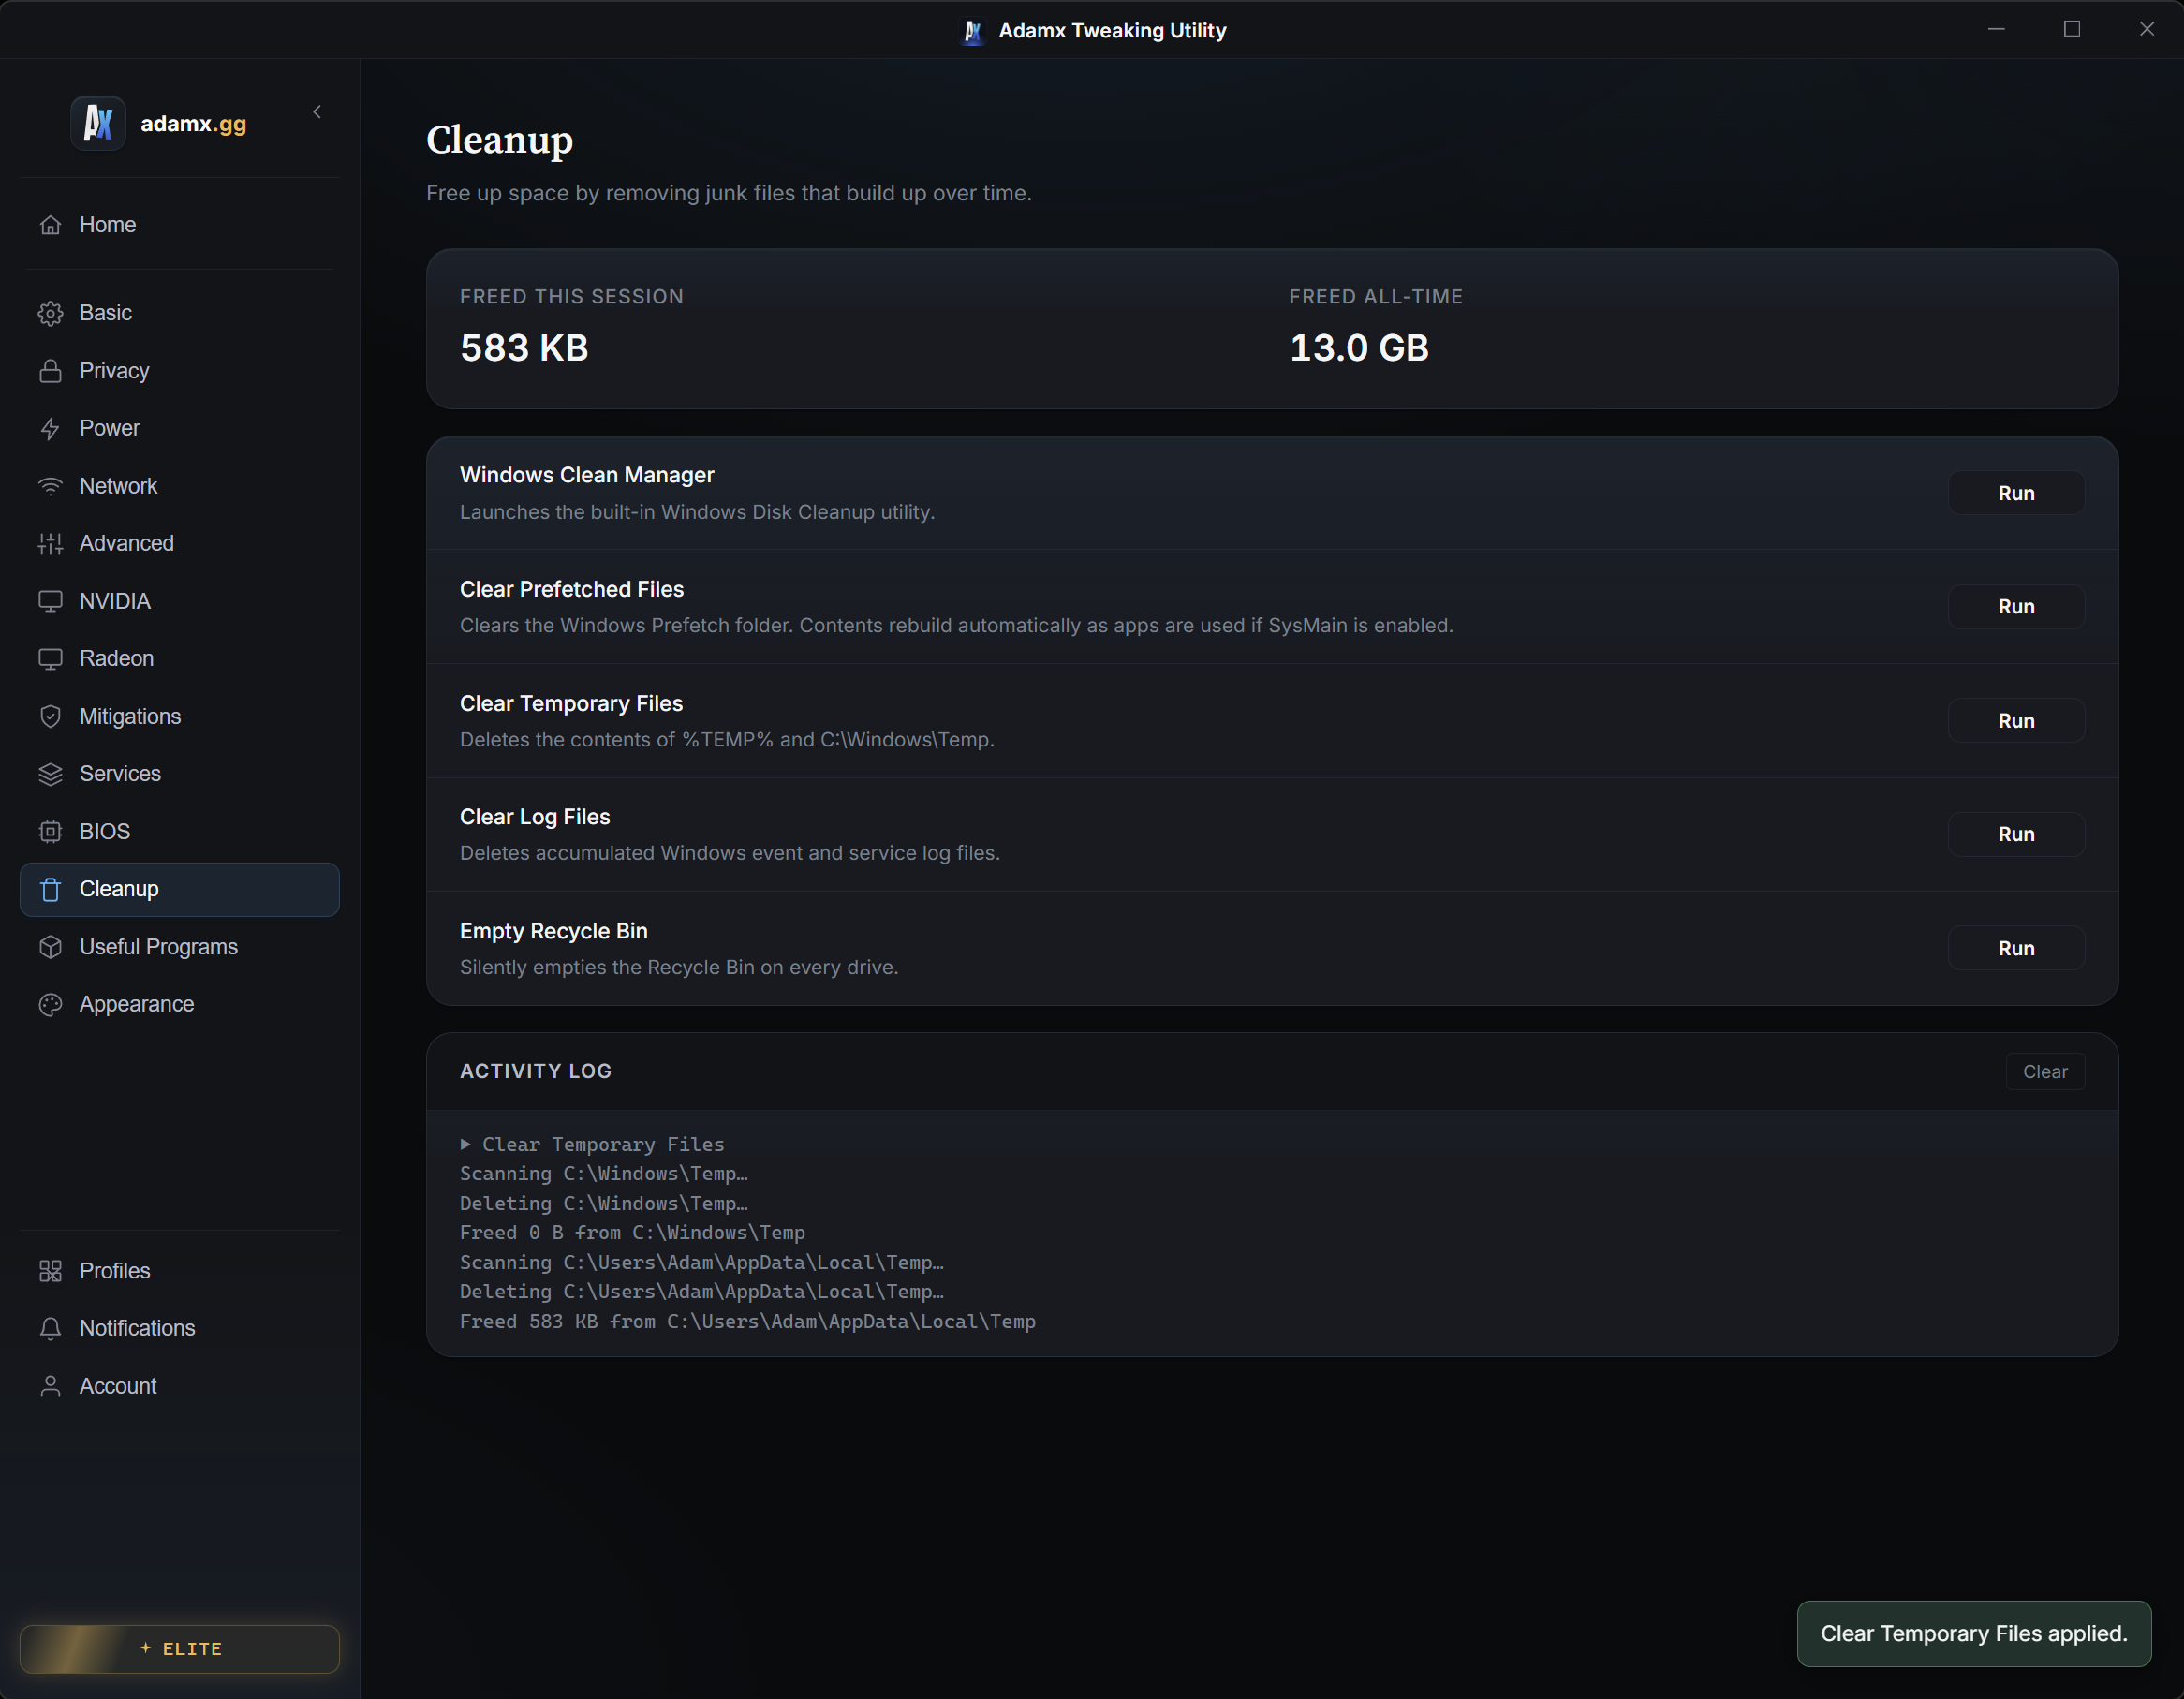This screenshot has width=2184, height=1699.
Task: Click the '▶ Clear Temporary Files' log entry
Action: [592, 1144]
